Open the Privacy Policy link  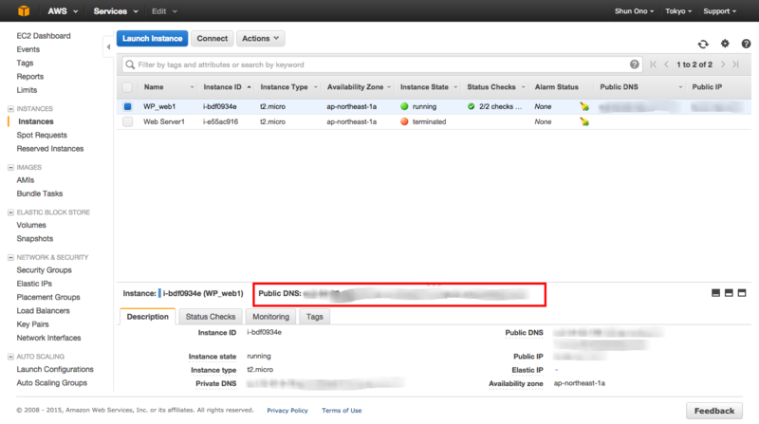point(287,411)
